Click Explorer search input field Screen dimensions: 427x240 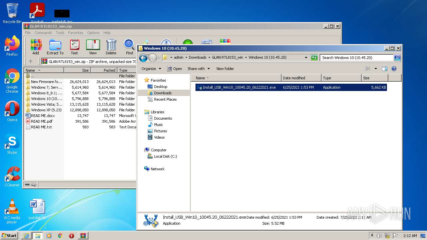pyautogui.click(x=357, y=58)
